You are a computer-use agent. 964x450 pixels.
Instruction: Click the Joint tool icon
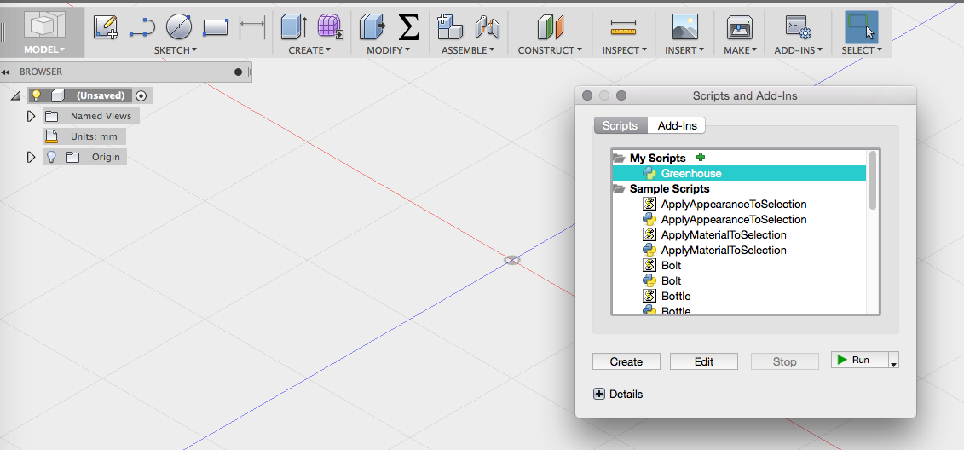[x=487, y=27]
